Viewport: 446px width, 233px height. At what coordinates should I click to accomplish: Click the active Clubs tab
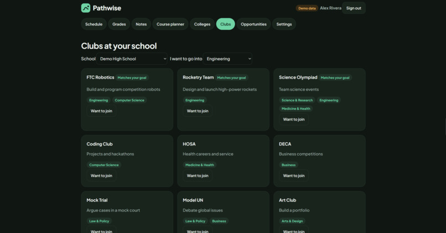pos(226,24)
